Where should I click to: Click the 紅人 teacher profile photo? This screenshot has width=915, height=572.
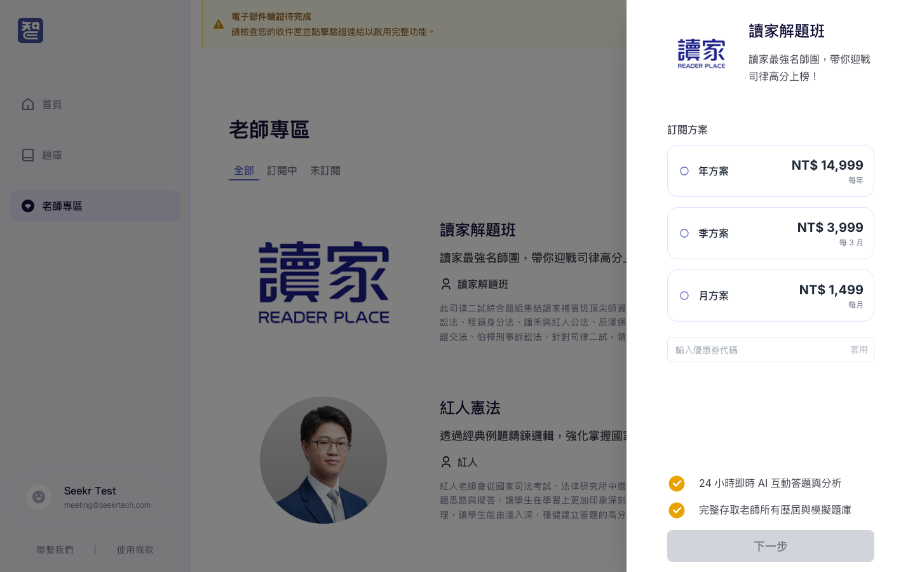click(x=323, y=460)
